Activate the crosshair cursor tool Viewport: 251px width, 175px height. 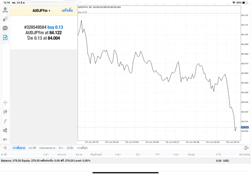click(x=5, y=103)
